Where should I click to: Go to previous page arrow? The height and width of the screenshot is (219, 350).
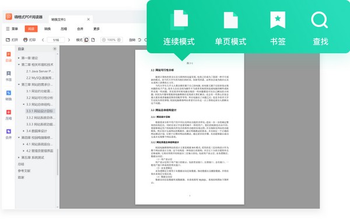click(x=43, y=40)
